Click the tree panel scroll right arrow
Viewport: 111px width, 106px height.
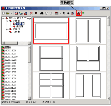(x=29, y=43)
